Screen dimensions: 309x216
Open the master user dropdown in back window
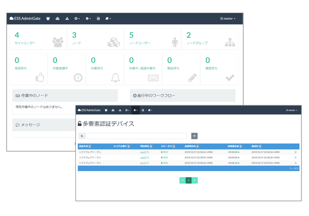(x=228, y=19)
